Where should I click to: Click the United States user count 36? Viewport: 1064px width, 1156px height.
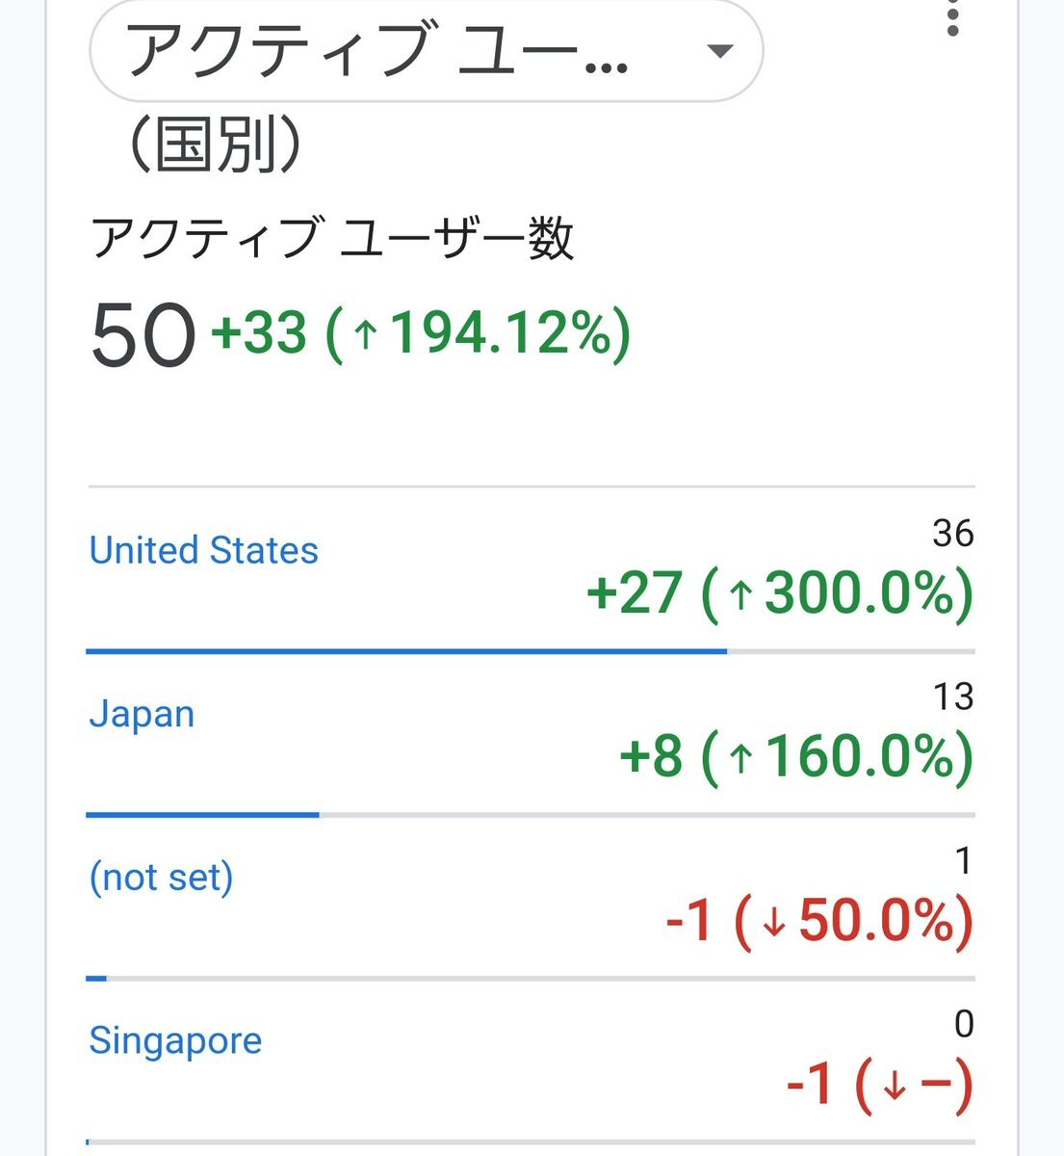point(953,533)
